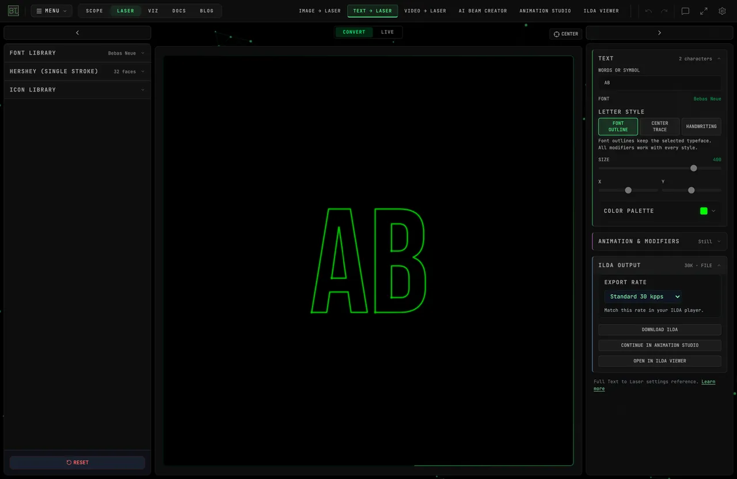737x479 pixels.
Task: Open Animation Studio from the top bar
Action: click(x=545, y=11)
